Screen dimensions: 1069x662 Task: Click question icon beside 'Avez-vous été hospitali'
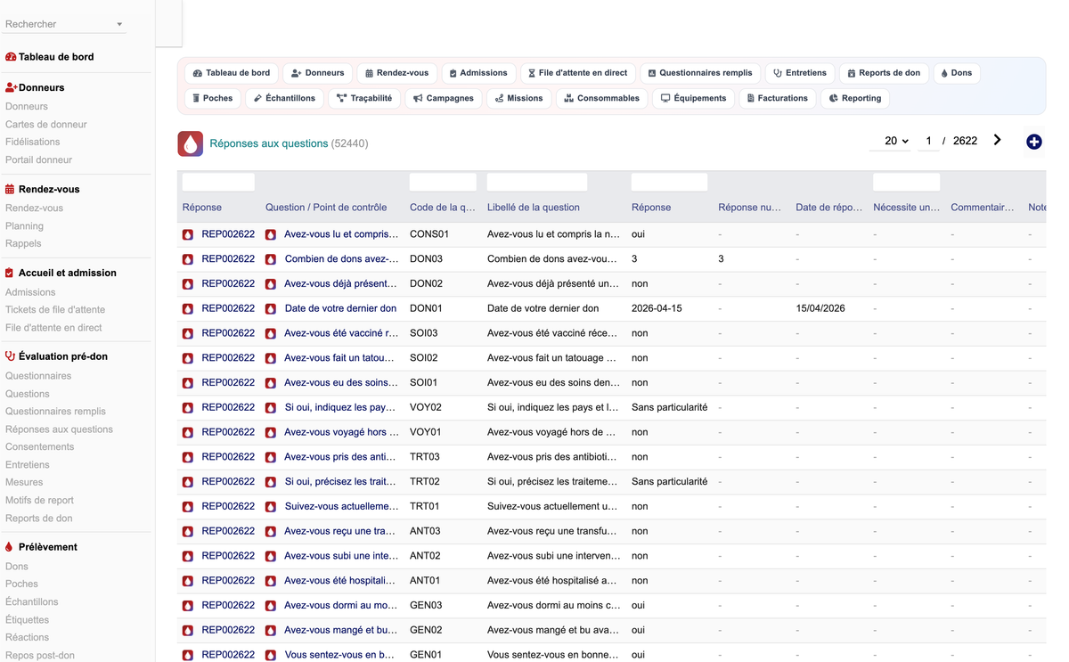[271, 580]
